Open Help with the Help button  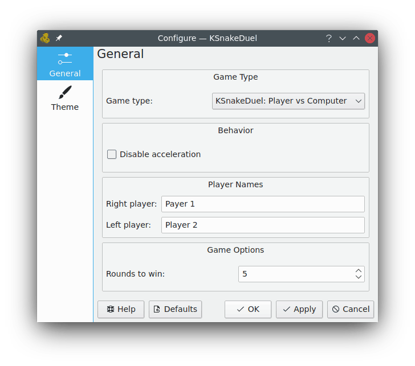pos(121,309)
